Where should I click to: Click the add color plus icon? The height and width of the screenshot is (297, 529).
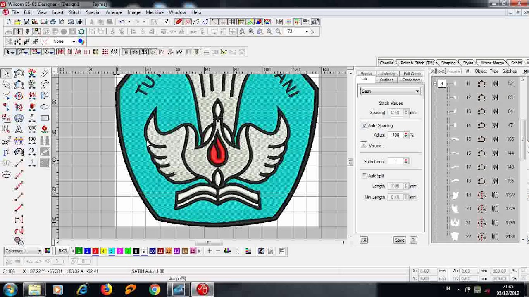(210, 251)
